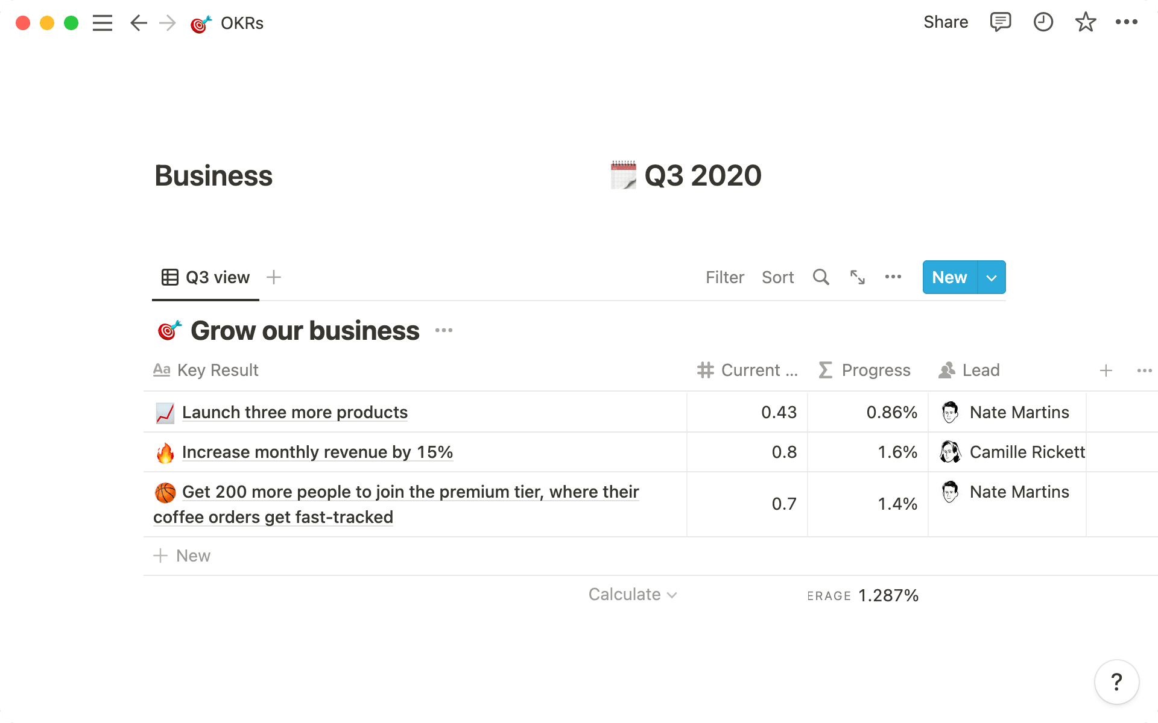Click the Progress column header
The image size is (1158, 723).
coord(876,370)
